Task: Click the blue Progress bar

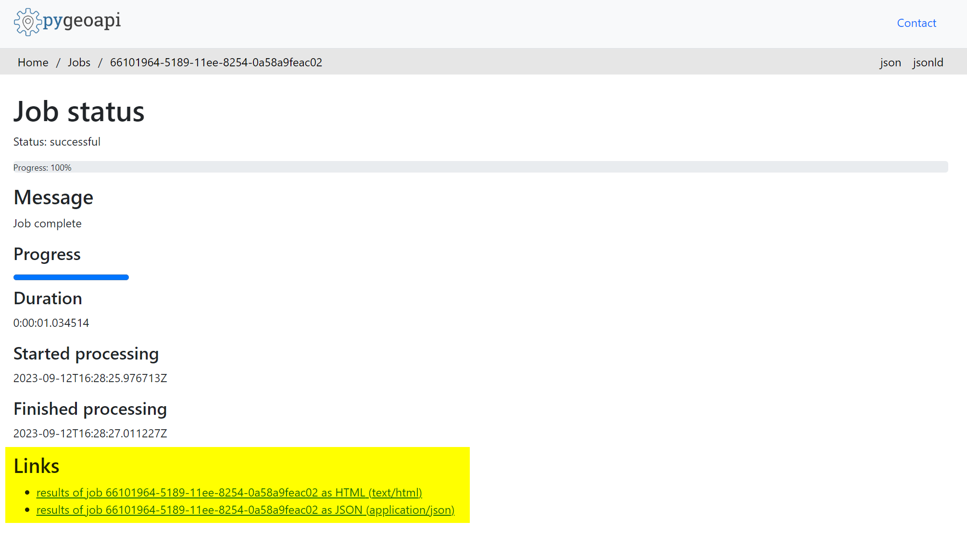Action: point(71,277)
